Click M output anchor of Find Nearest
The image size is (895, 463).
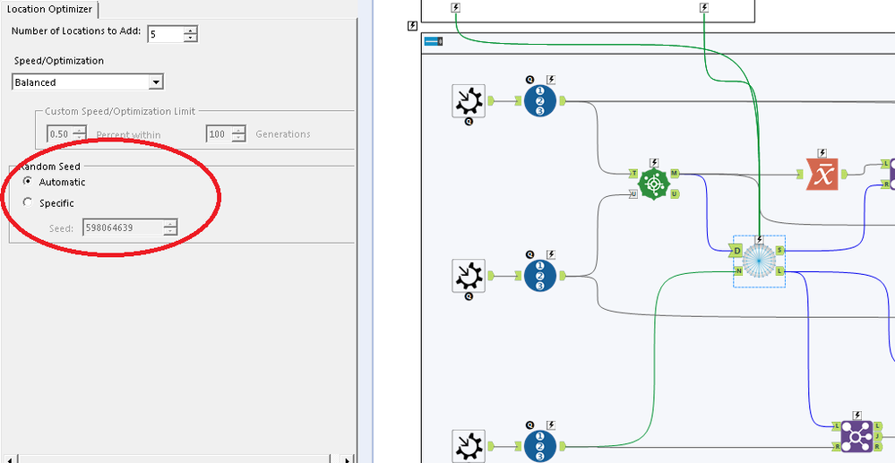coord(675,173)
